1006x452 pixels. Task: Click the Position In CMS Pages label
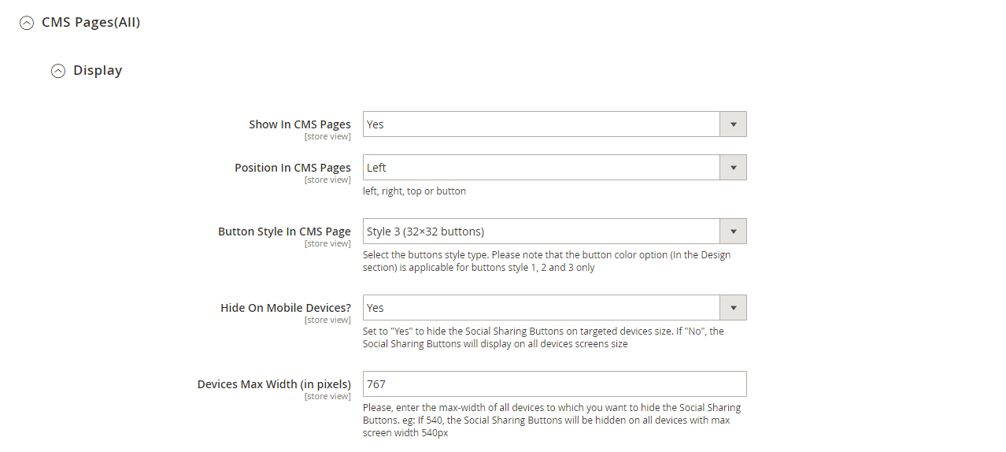[293, 168]
